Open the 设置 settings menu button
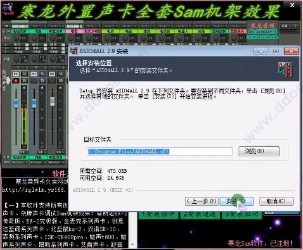Image resolution: width=303 pixels, height=250 pixels. coord(285,26)
